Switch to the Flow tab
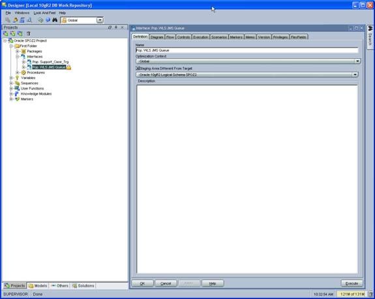Screen dimensions: 375x299 170,37
